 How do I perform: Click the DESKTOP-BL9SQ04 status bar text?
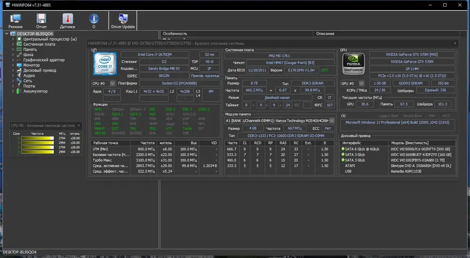(19, 252)
